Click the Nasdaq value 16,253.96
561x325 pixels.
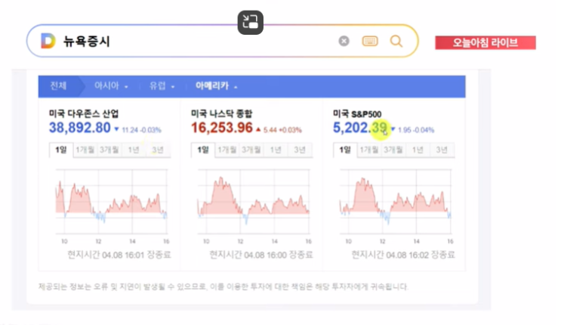[x=222, y=128]
